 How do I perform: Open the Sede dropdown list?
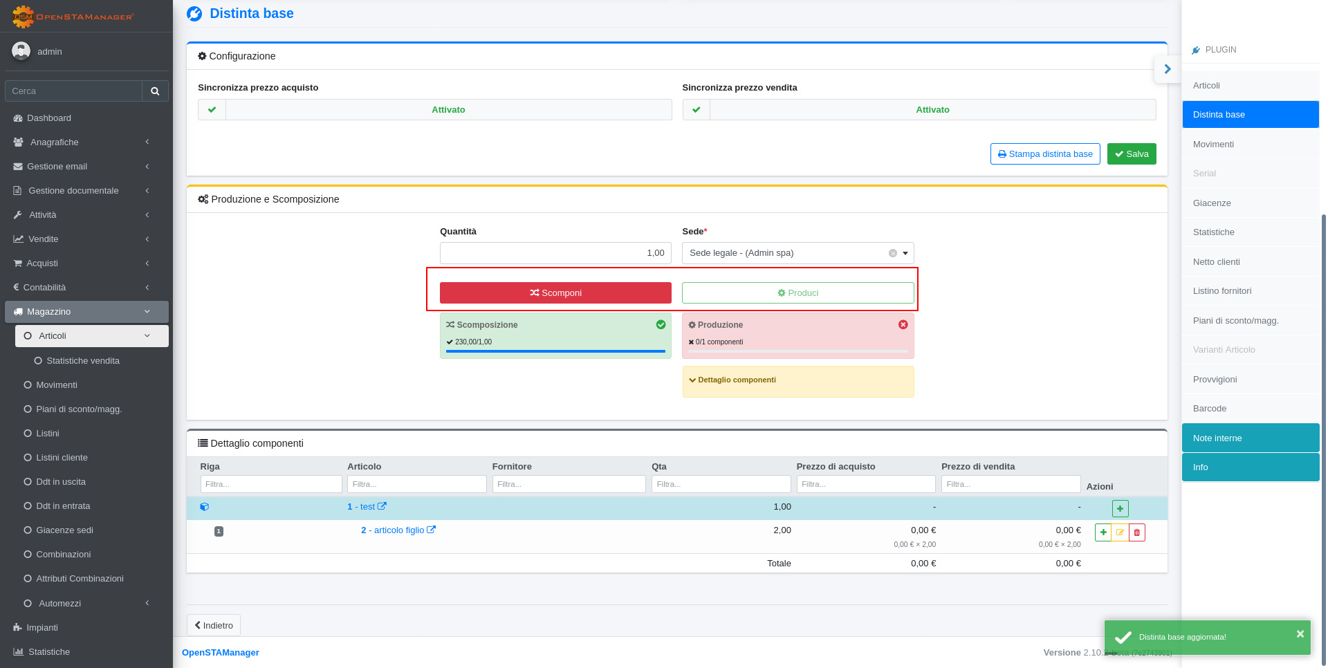point(905,253)
